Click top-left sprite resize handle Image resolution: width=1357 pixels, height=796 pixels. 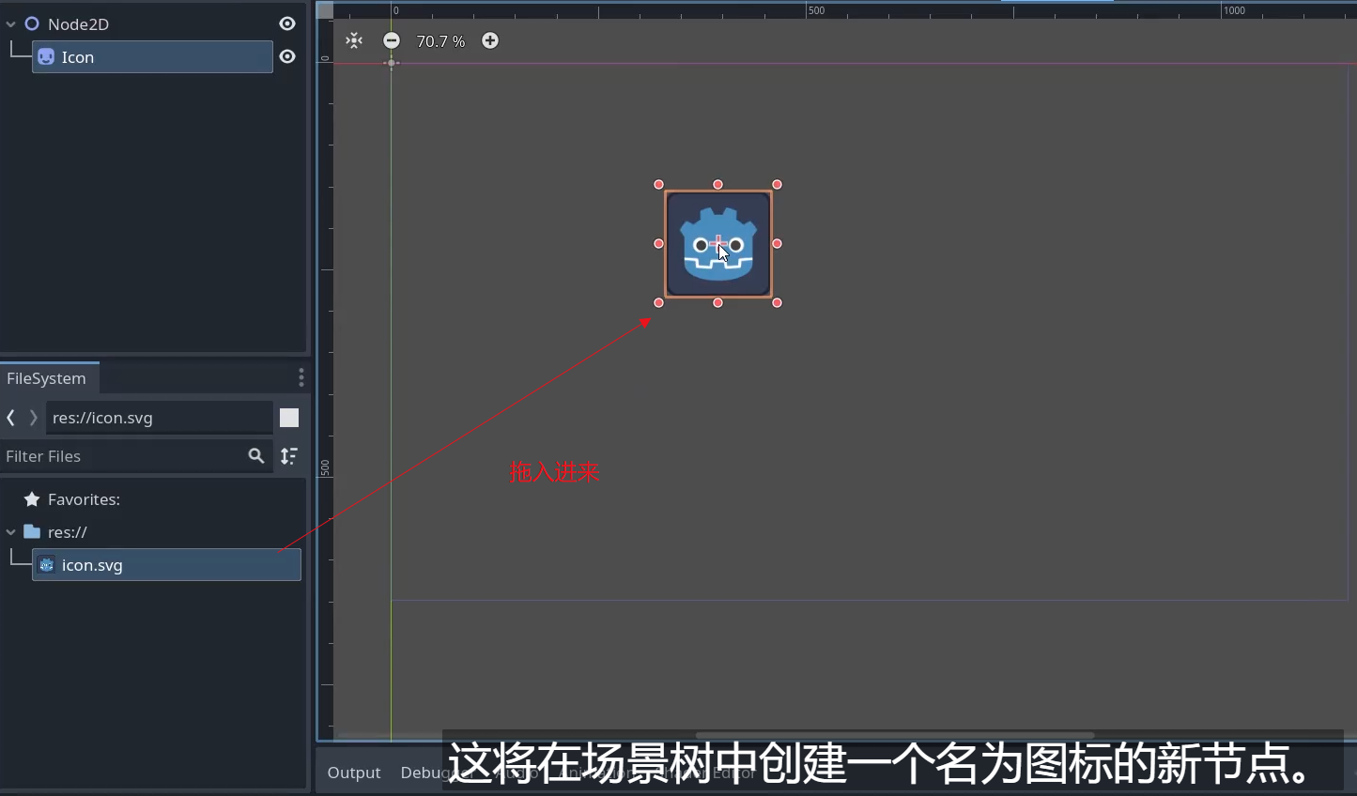(x=659, y=185)
